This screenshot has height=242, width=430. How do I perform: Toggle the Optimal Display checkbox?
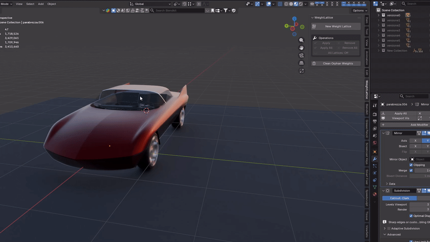(x=411, y=216)
